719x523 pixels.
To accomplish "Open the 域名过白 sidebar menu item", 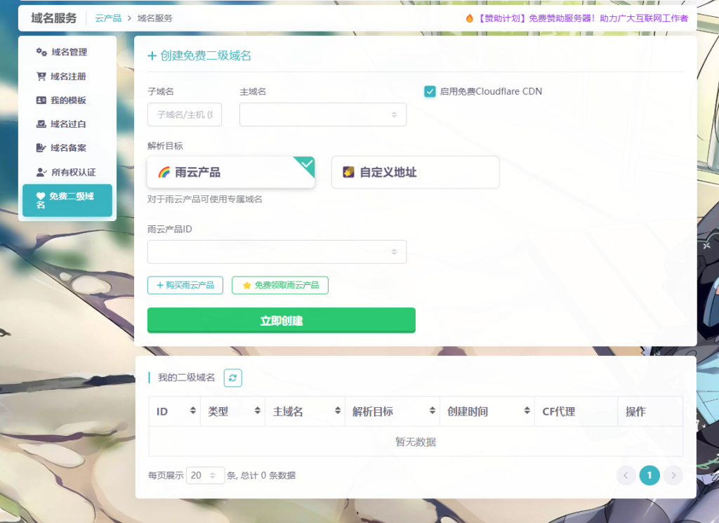I will coord(67,124).
